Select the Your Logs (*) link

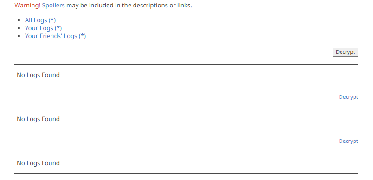point(43,28)
